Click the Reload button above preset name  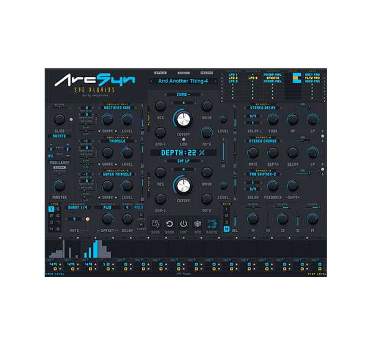pos(206,73)
